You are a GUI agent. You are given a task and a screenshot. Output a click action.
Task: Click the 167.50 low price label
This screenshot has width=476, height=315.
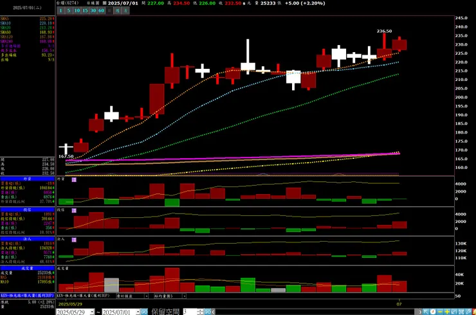(x=66, y=156)
